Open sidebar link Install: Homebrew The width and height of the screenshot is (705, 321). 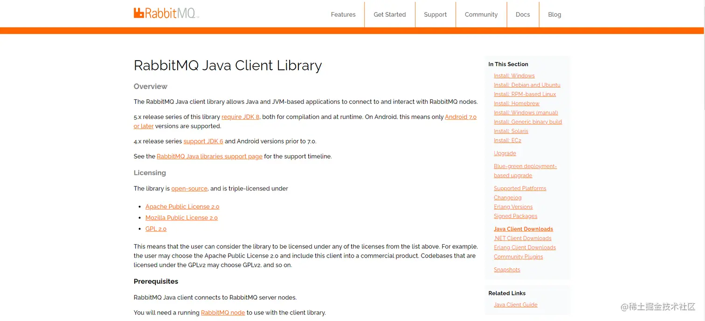click(517, 103)
